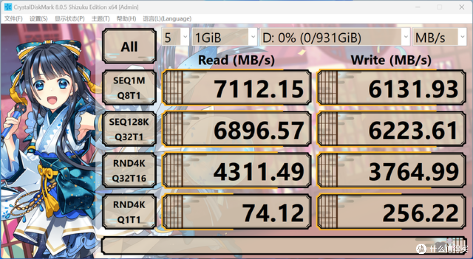The height and width of the screenshot is (259, 473).
Task: Click the bottom comment input bar
Action: click(x=283, y=245)
